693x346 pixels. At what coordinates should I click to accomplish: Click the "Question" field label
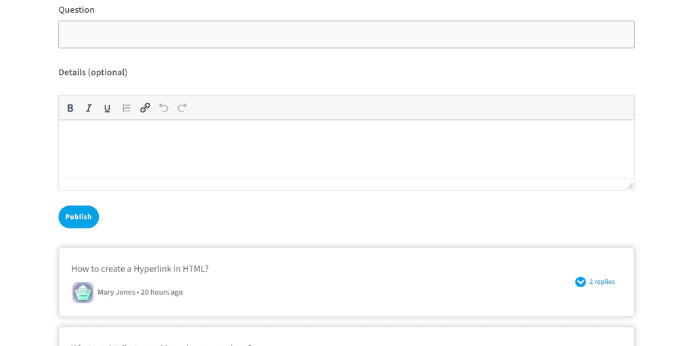76,10
